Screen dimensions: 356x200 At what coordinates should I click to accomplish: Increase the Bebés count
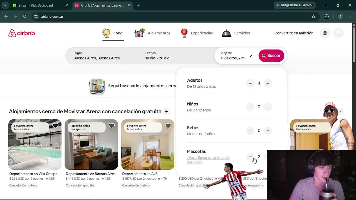click(x=268, y=131)
